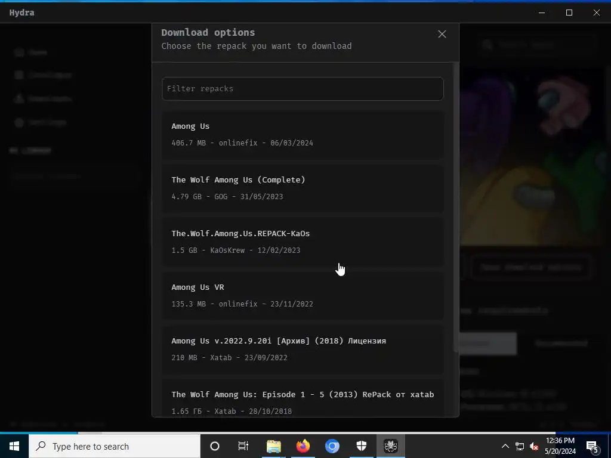The image size is (611, 458).
Task: Click the taskbar search box
Action: (x=115, y=446)
